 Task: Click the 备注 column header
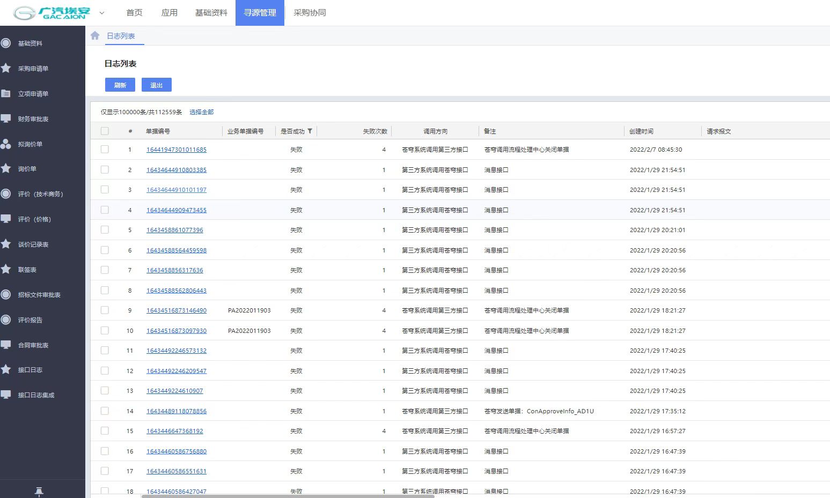(x=490, y=131)
